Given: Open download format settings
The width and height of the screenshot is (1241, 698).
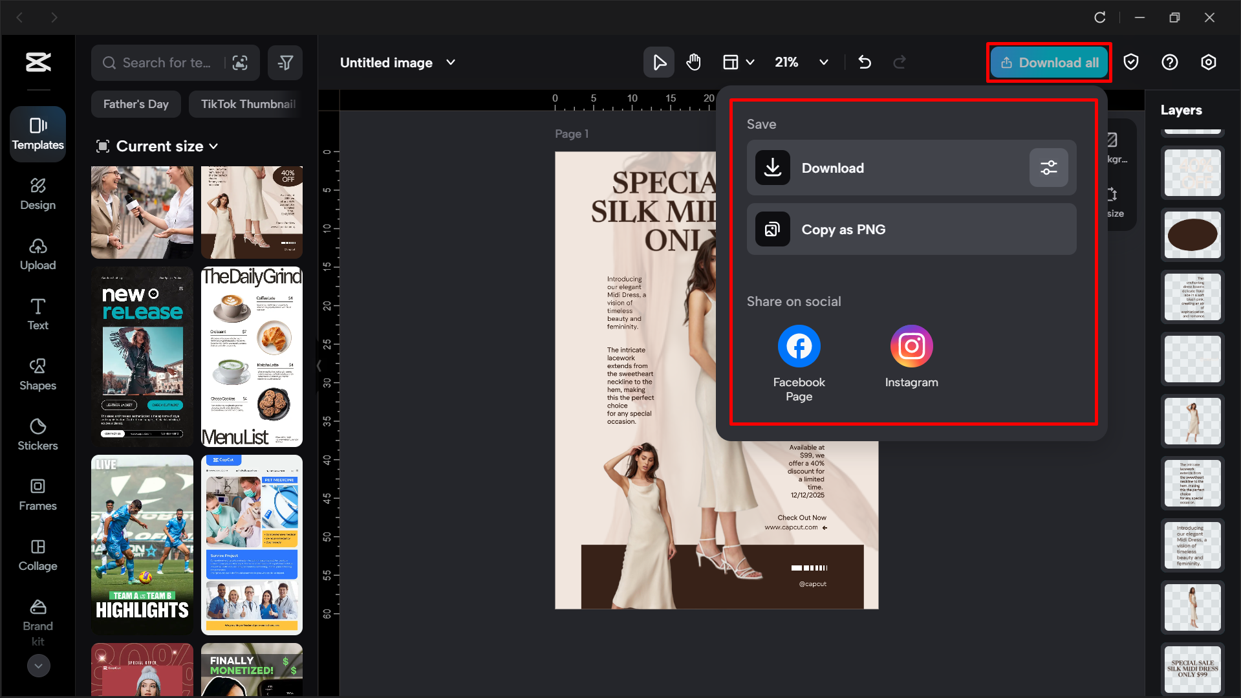Looking at the screenshot, I should coord(1048,168).
